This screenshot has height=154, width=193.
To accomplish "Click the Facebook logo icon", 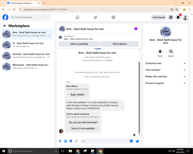I will tap(5, 17).
